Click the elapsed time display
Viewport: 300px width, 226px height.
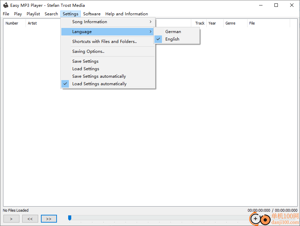tap(259, 210)
